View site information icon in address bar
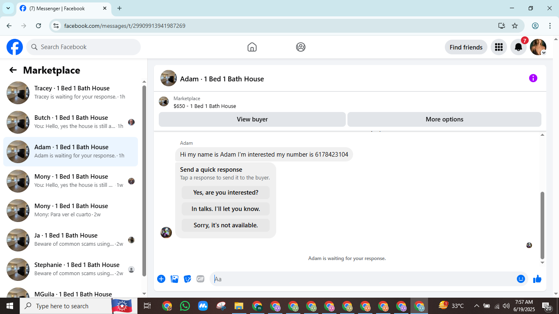 [x=56, y=26]
